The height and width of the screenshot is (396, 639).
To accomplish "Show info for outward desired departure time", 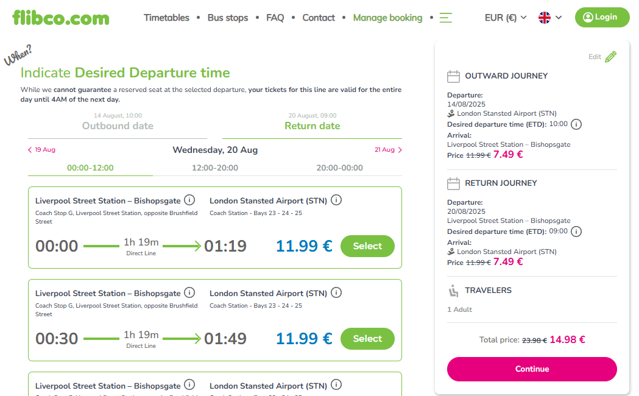I will pos(576,124).
